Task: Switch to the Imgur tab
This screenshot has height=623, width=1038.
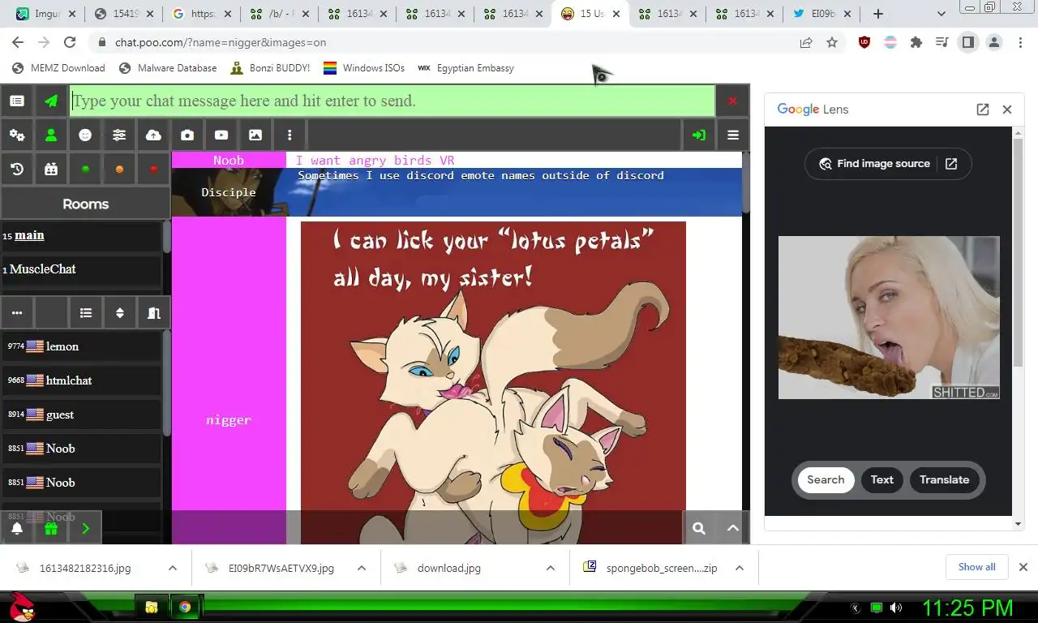Action: (46, 14)
